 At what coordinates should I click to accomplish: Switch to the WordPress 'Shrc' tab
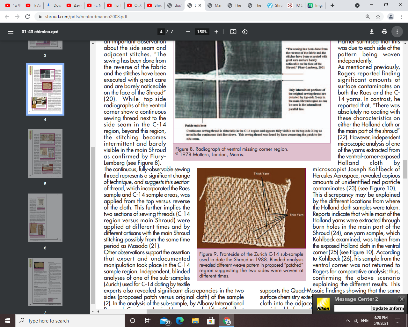coord(274,5)
